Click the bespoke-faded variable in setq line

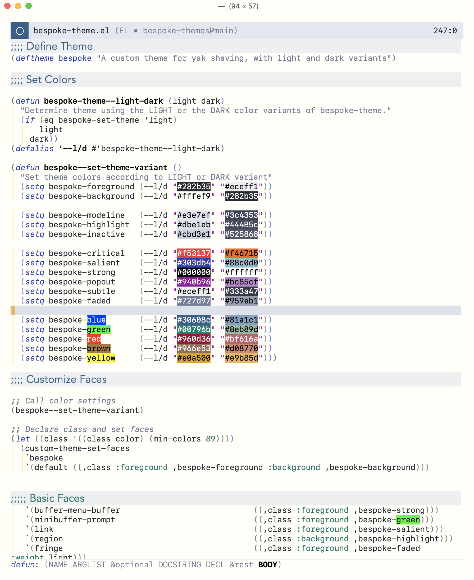(80, 301)
